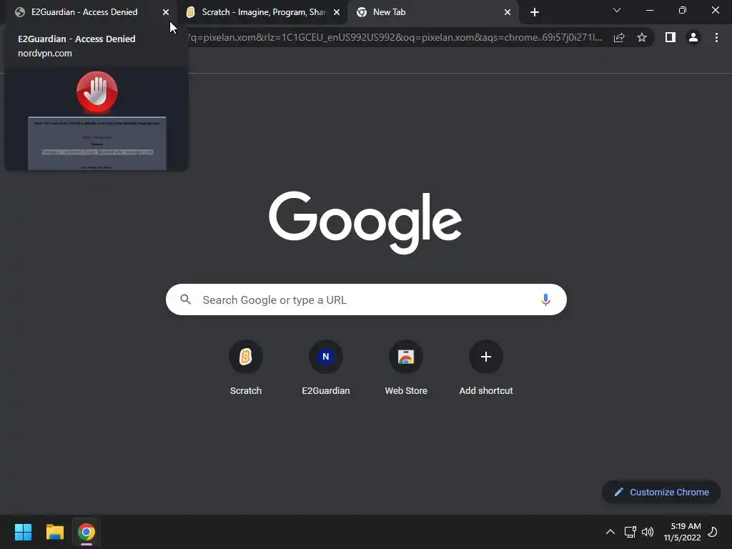
Task: Click the Web Store label text
Action: tap(406, 391)
